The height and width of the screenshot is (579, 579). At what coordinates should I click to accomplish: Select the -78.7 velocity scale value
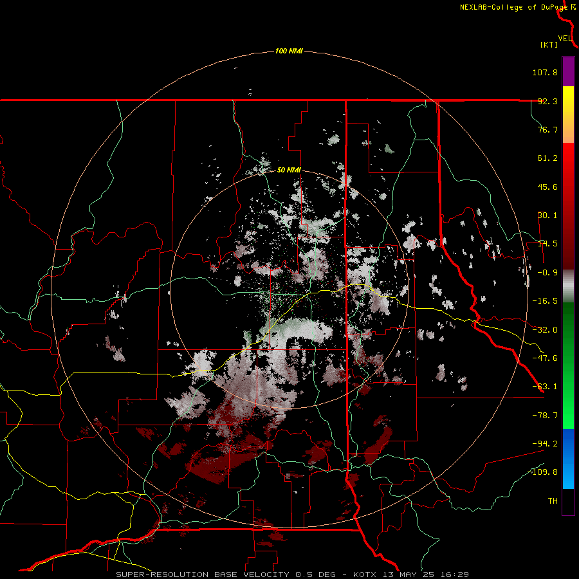pyautogui.click(x=545, y=416)
